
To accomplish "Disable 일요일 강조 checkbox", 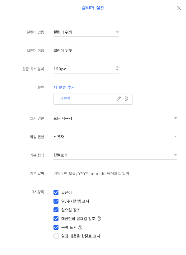I will pos(56,210).
